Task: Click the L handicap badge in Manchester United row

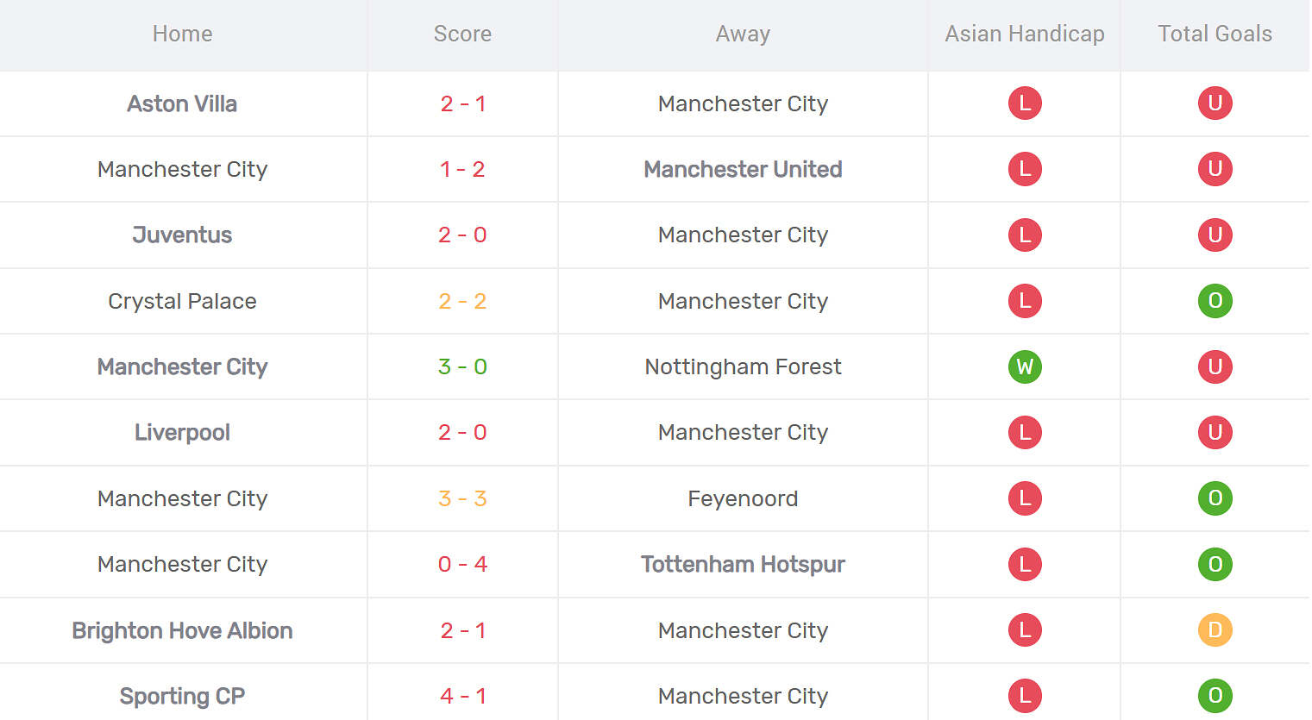Action: click(x=1025, y=169)
